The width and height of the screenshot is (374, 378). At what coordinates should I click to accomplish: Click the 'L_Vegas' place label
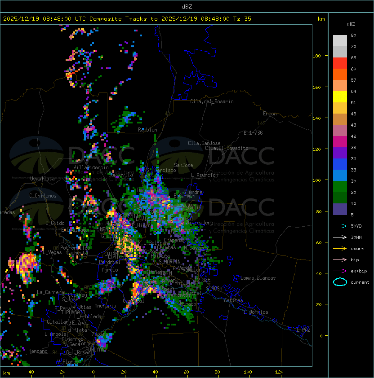(53, 252)
